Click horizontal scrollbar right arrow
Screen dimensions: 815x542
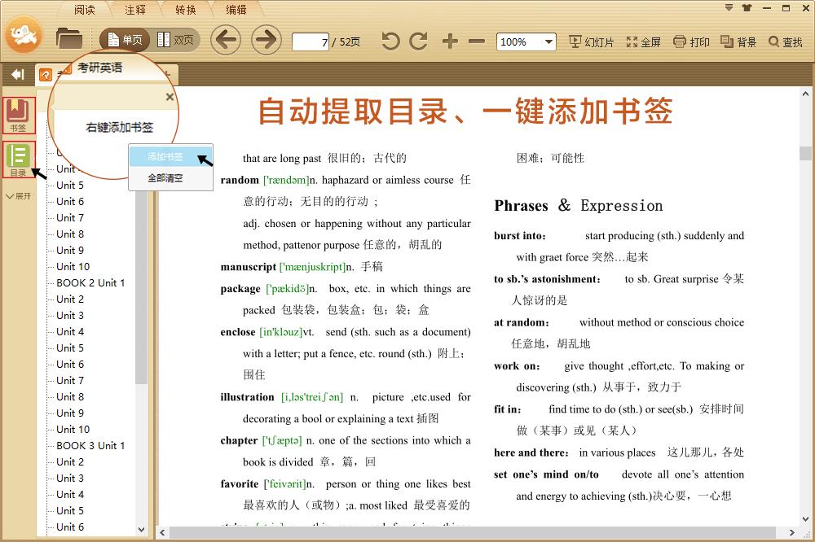coord(791,533)
